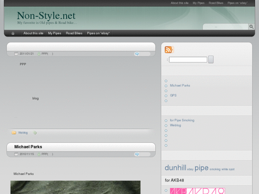This screenshot has height=194, width=259.
Task: Open the Michael Parks post title
Action: coord(28,147)
